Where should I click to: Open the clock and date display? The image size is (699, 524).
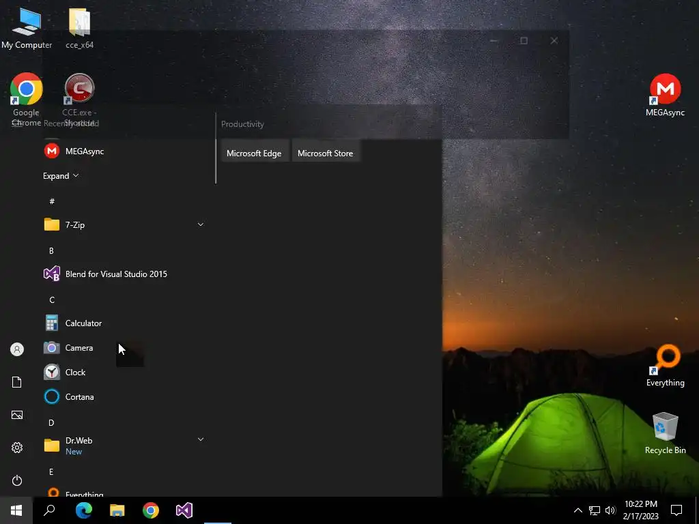pyautogui.click(x=640, y=510)
